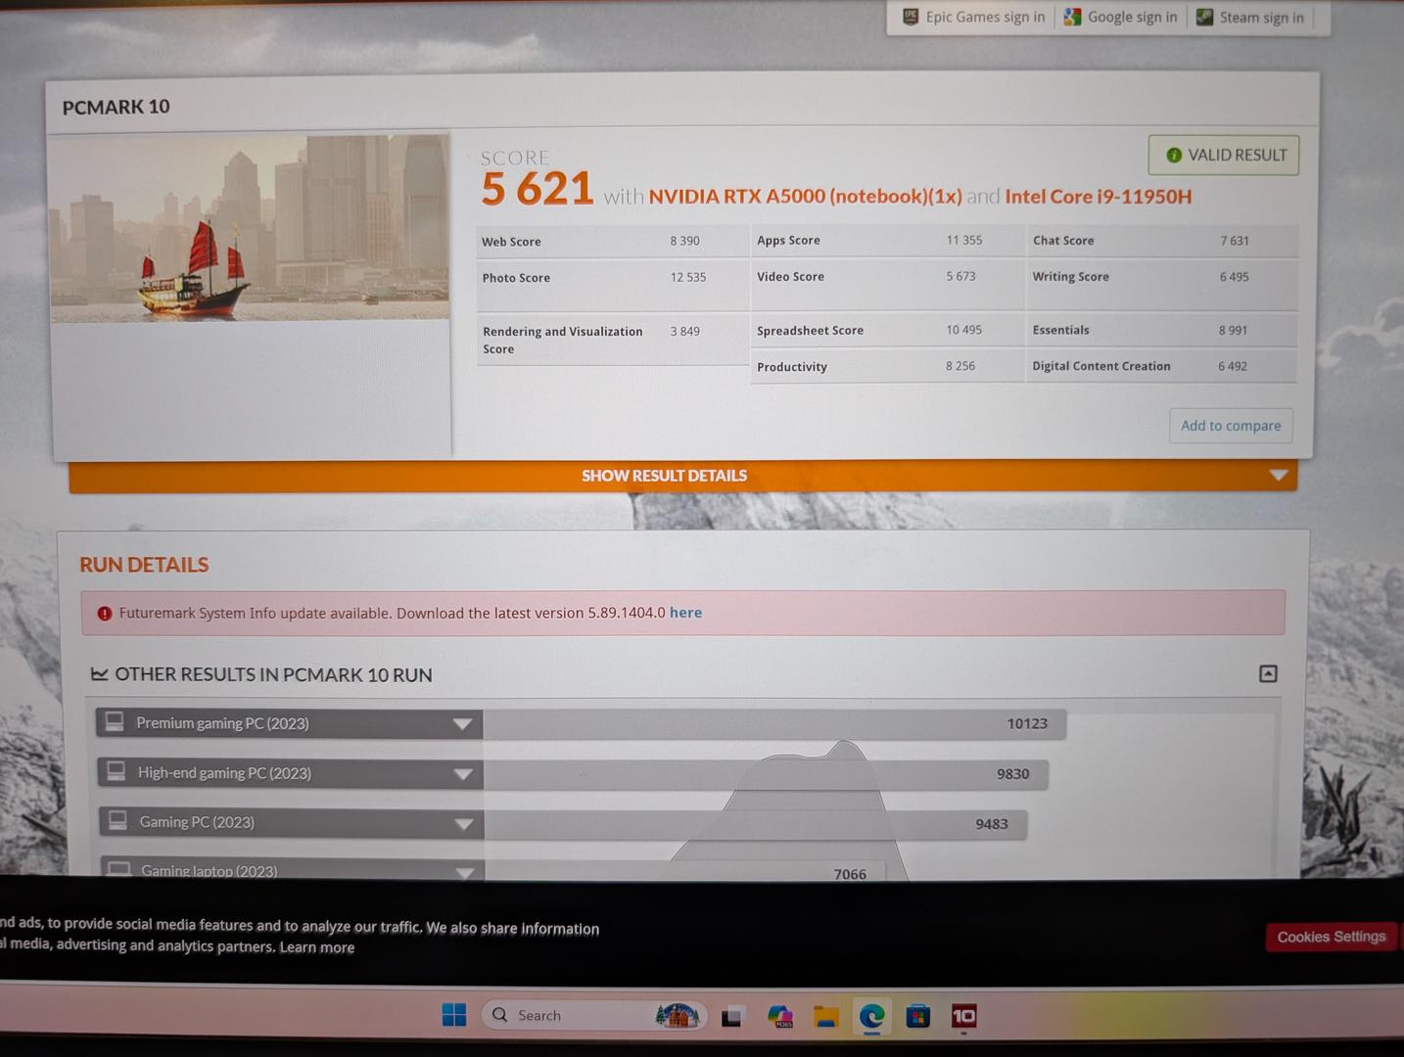This screenshot has width=1404, height=1057.
Task: Open the Windows Start menu
Action: click(454, 1015)
